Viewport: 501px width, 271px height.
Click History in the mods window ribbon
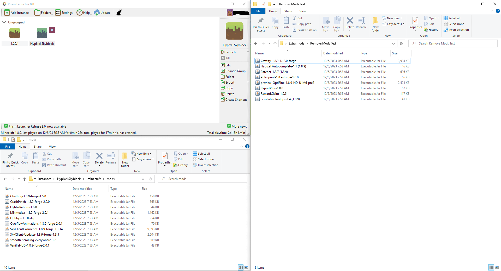181,165
